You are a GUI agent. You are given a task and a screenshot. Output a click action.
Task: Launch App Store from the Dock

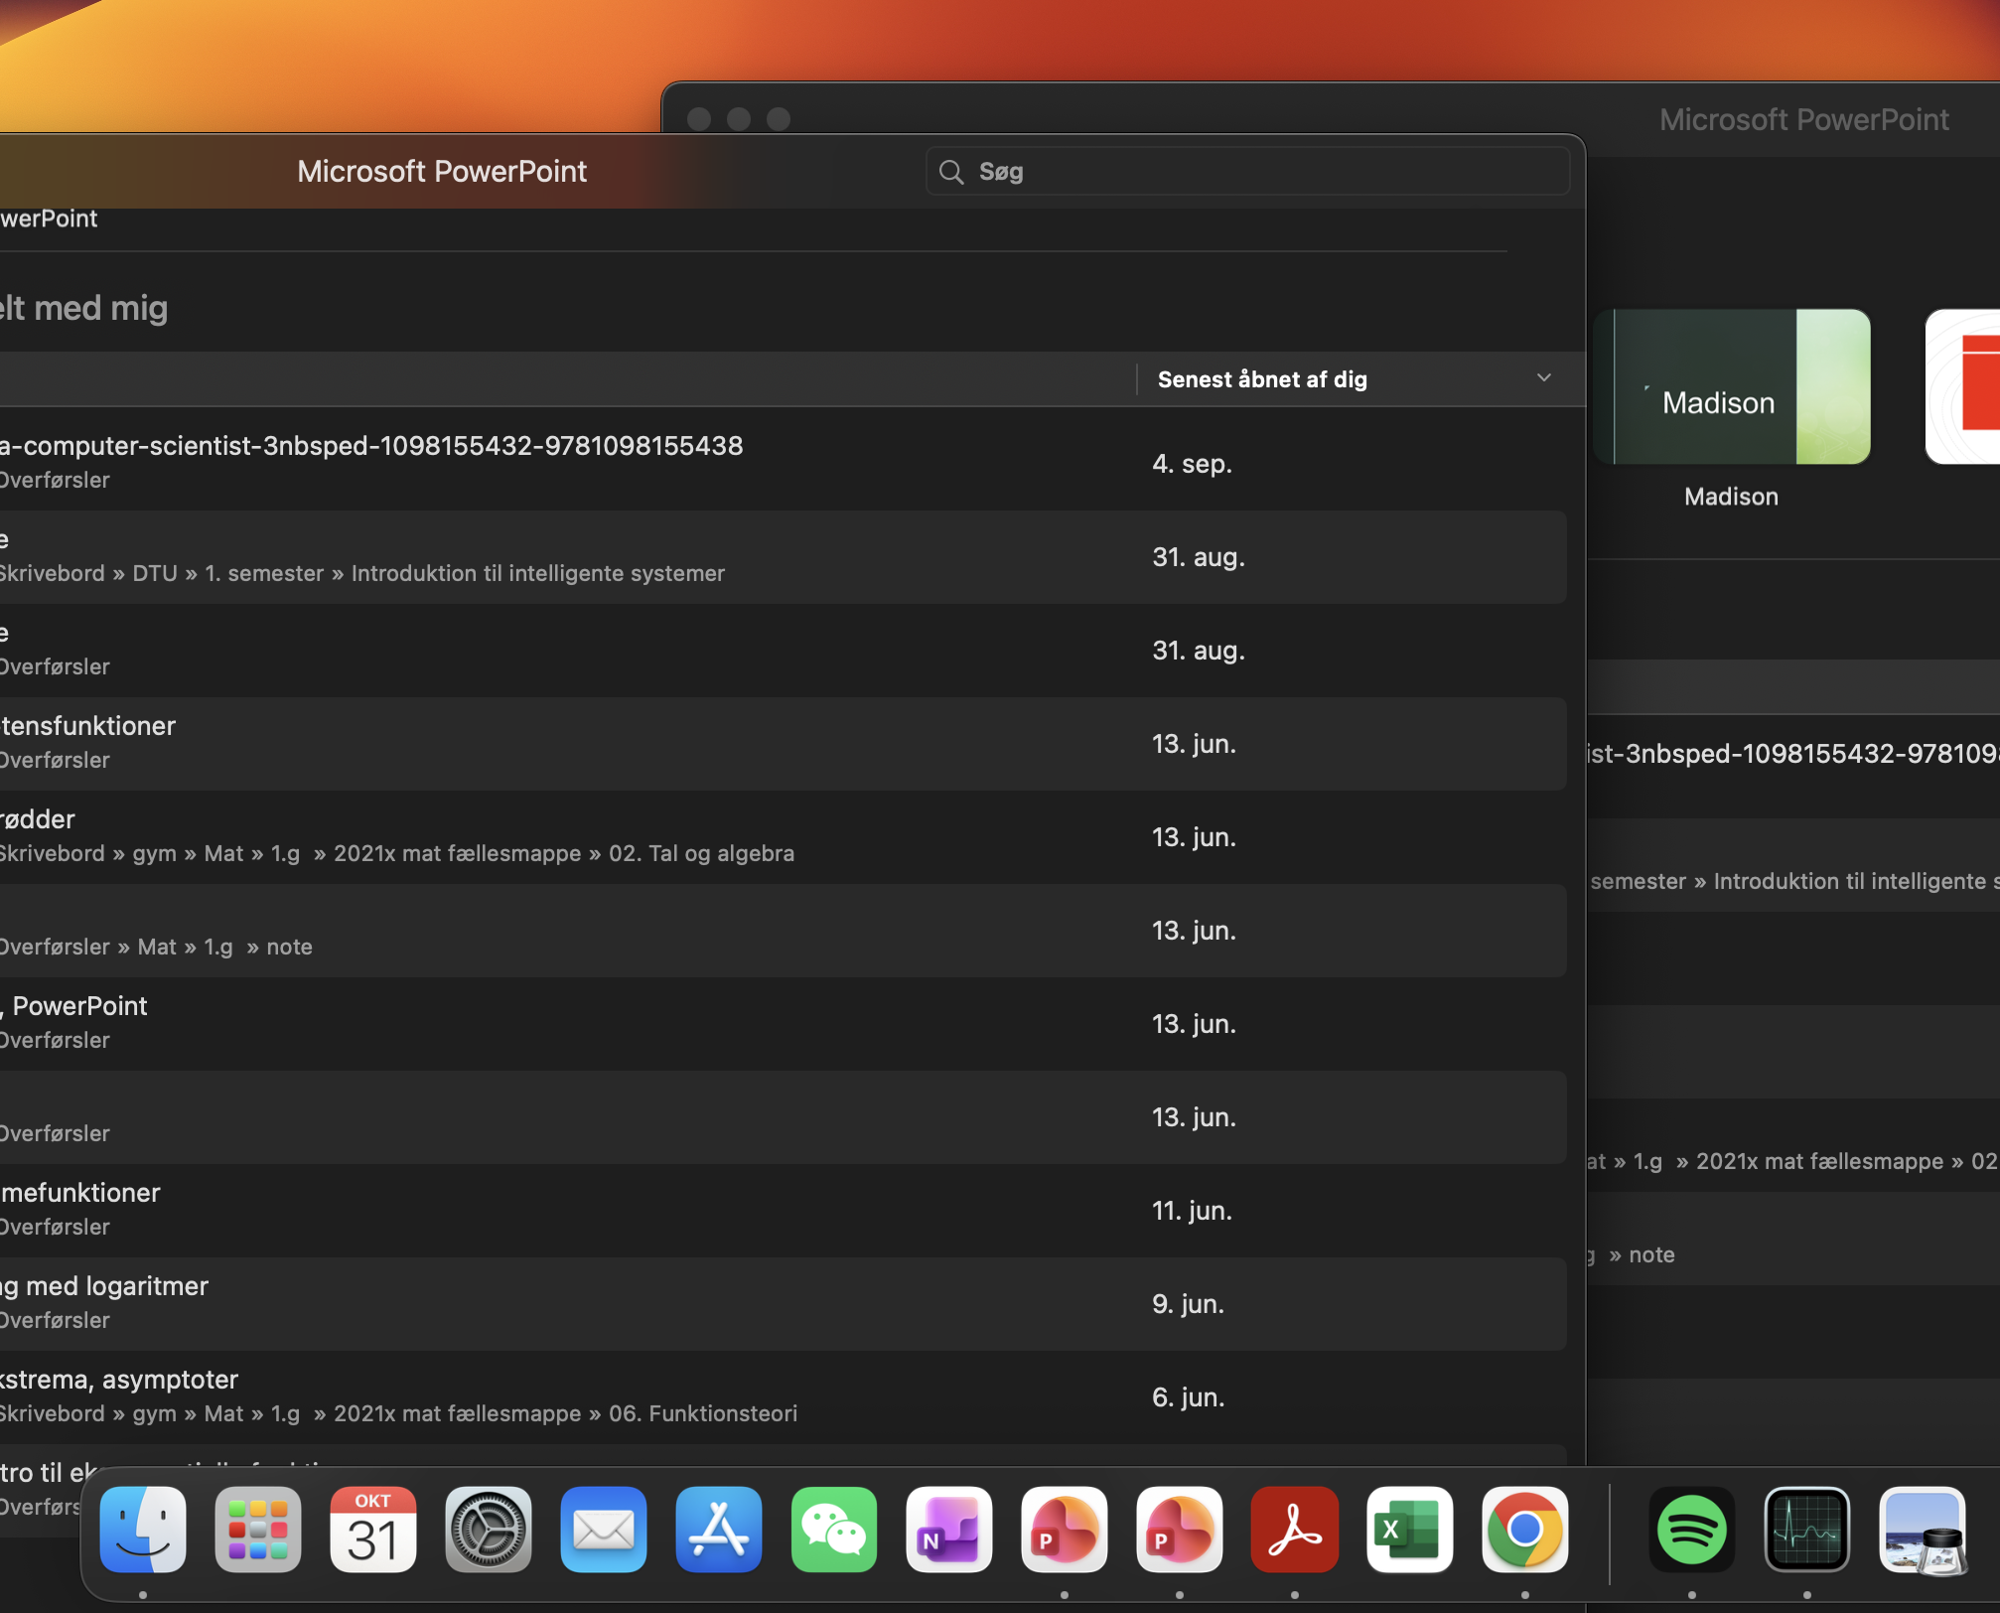719,1530
